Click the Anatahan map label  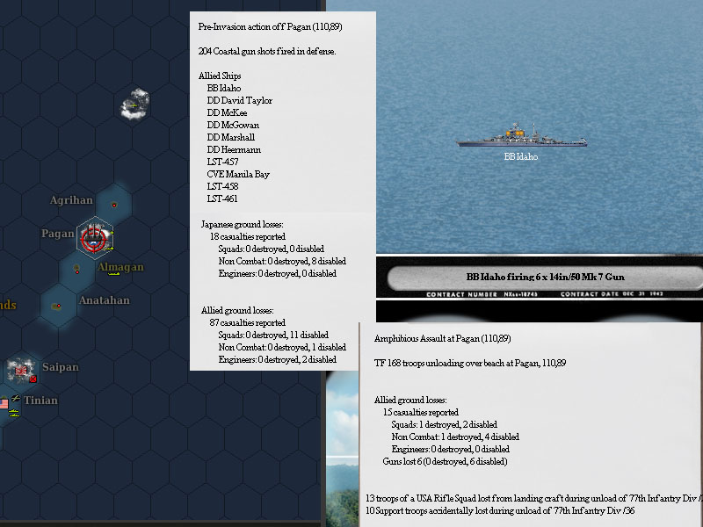point(105,300)
